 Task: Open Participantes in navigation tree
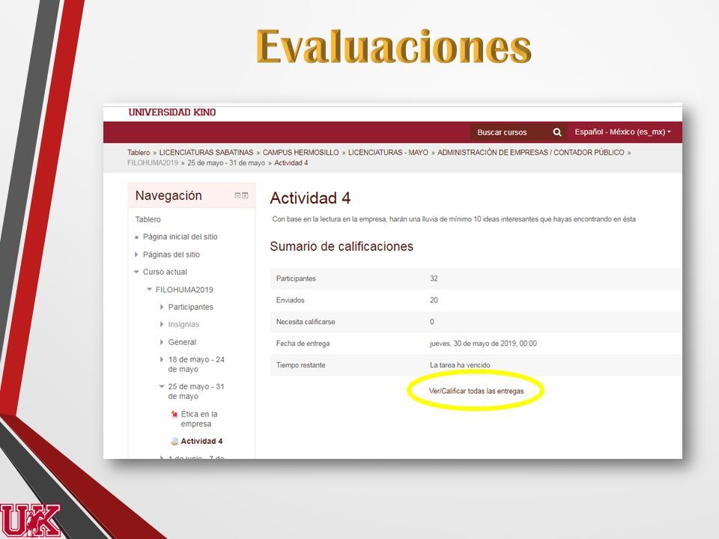[191, 307]
